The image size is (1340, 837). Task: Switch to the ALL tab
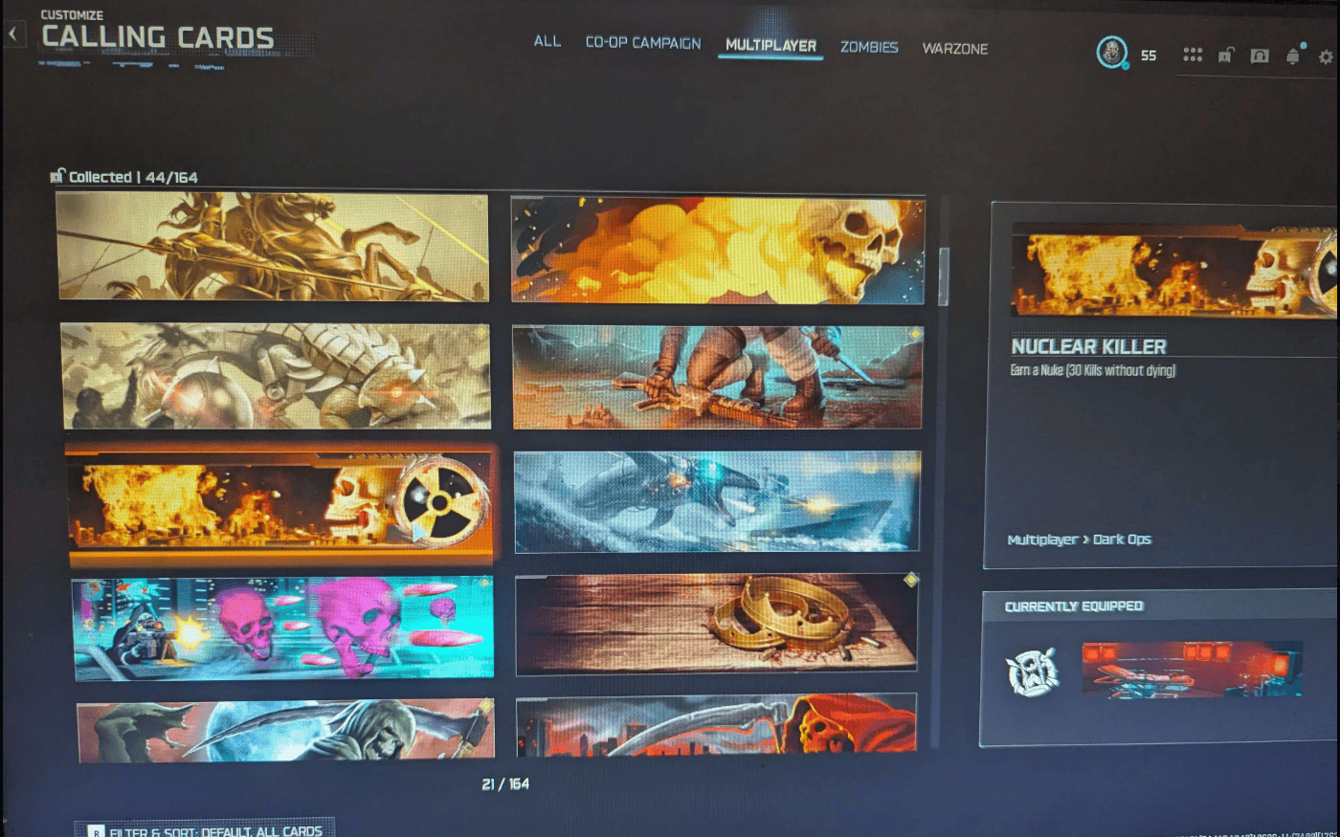tap(547, 41)
